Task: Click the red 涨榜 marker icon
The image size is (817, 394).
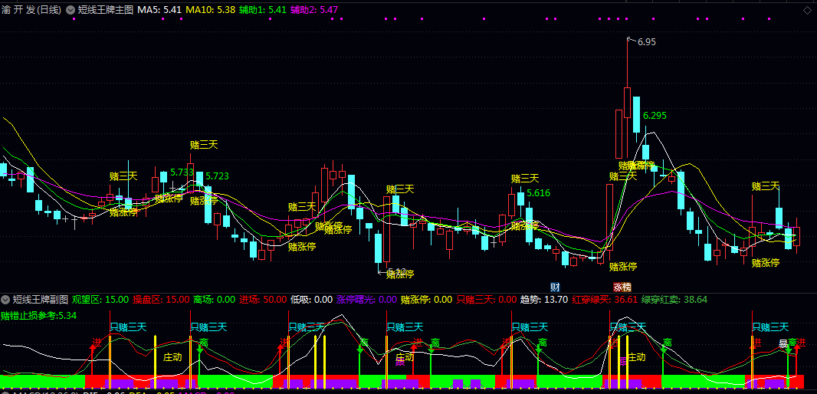Action: tap(622, 287)
